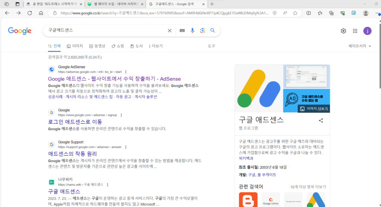Open Google AdMob related search thumbnail
Viewport: 381px width, 207px height.
click(x=271, y=200)
